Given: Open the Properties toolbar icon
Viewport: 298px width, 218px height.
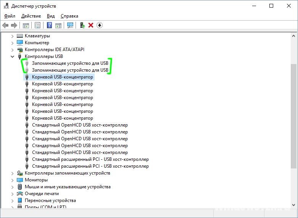Looking at the screenshot, I should point(38,25).
